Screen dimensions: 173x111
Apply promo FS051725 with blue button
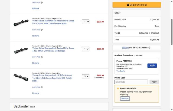152,66
